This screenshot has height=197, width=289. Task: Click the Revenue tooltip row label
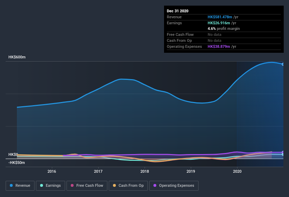tap(174, 17)
